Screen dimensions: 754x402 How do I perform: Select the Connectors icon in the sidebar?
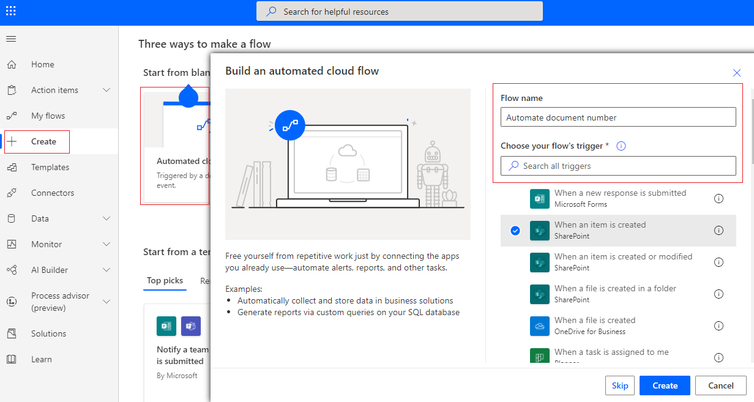coord(13,193)
